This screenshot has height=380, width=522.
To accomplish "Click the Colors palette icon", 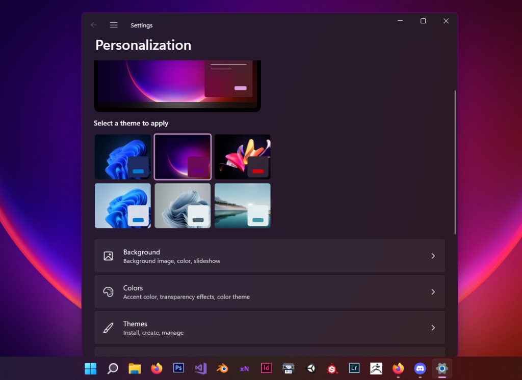I will (108, 292).
